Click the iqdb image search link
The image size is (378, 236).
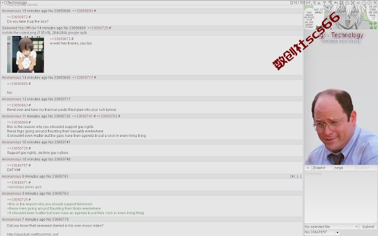pos(83,33)
